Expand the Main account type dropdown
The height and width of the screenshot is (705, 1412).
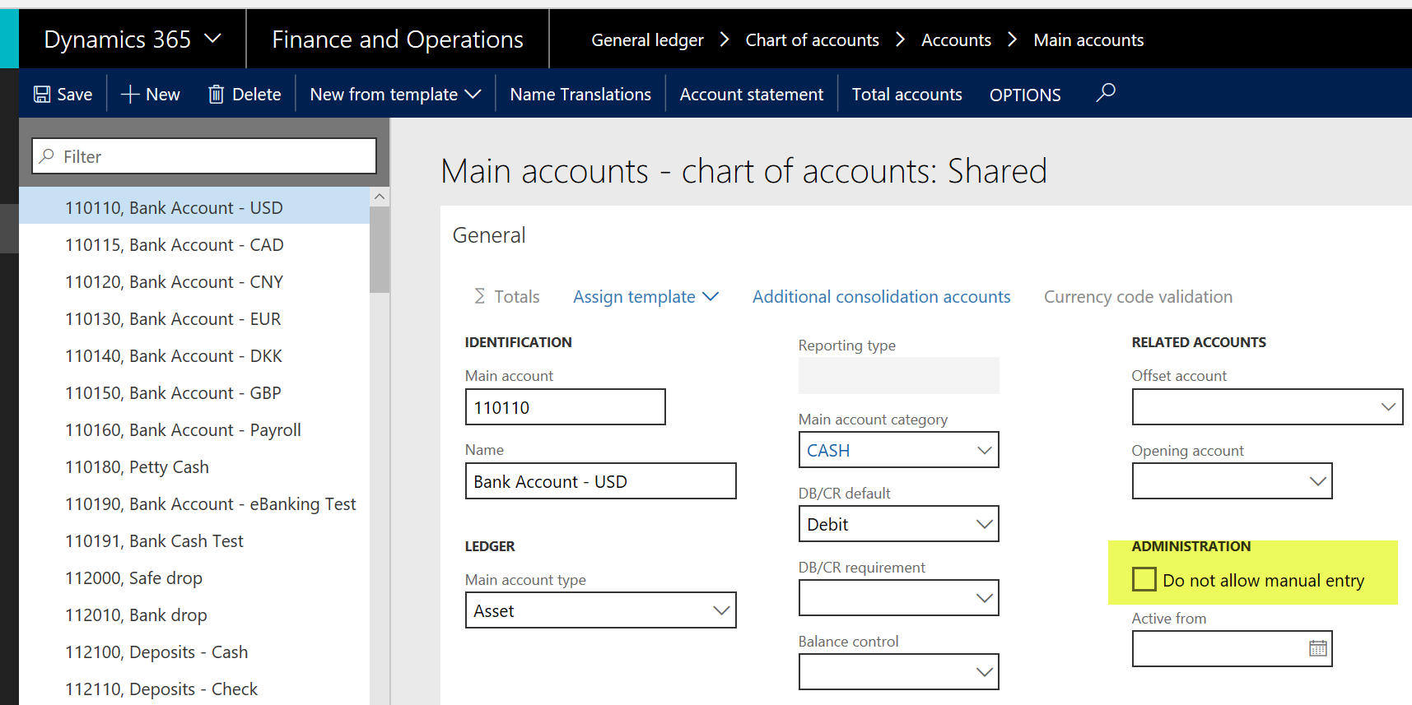point(721,610)
